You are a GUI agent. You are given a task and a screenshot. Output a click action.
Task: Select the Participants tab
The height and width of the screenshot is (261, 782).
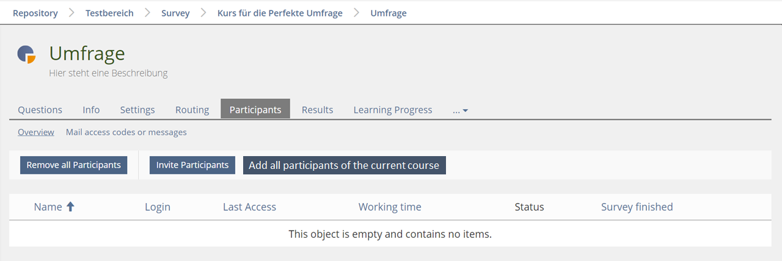pyautogui.click(x=255, y=110)
